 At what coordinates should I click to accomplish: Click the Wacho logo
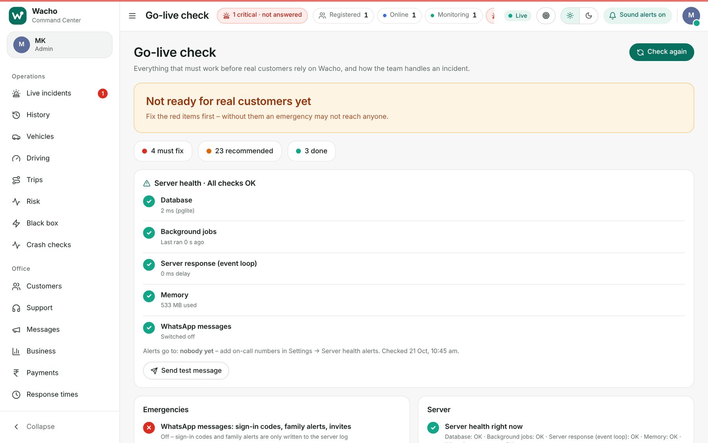(x=18, y=16)
